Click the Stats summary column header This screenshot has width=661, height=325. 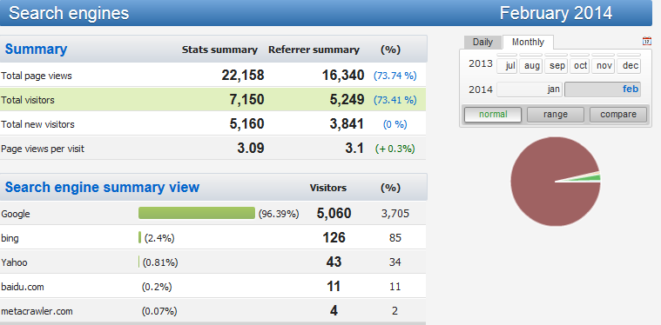(219, 50)
